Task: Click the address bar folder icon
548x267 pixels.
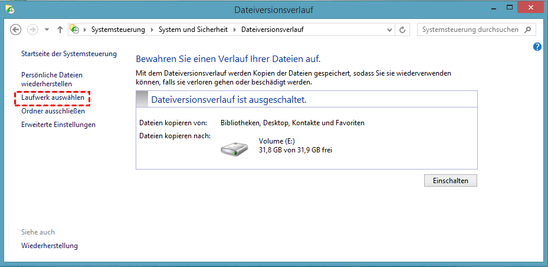Action: point(74,30)
